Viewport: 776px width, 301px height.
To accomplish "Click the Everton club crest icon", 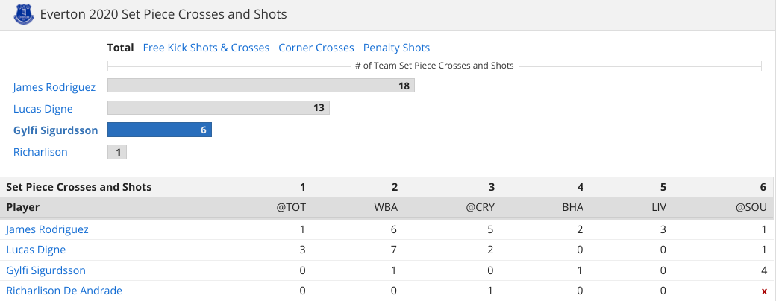I will click(x=23, y=14).
